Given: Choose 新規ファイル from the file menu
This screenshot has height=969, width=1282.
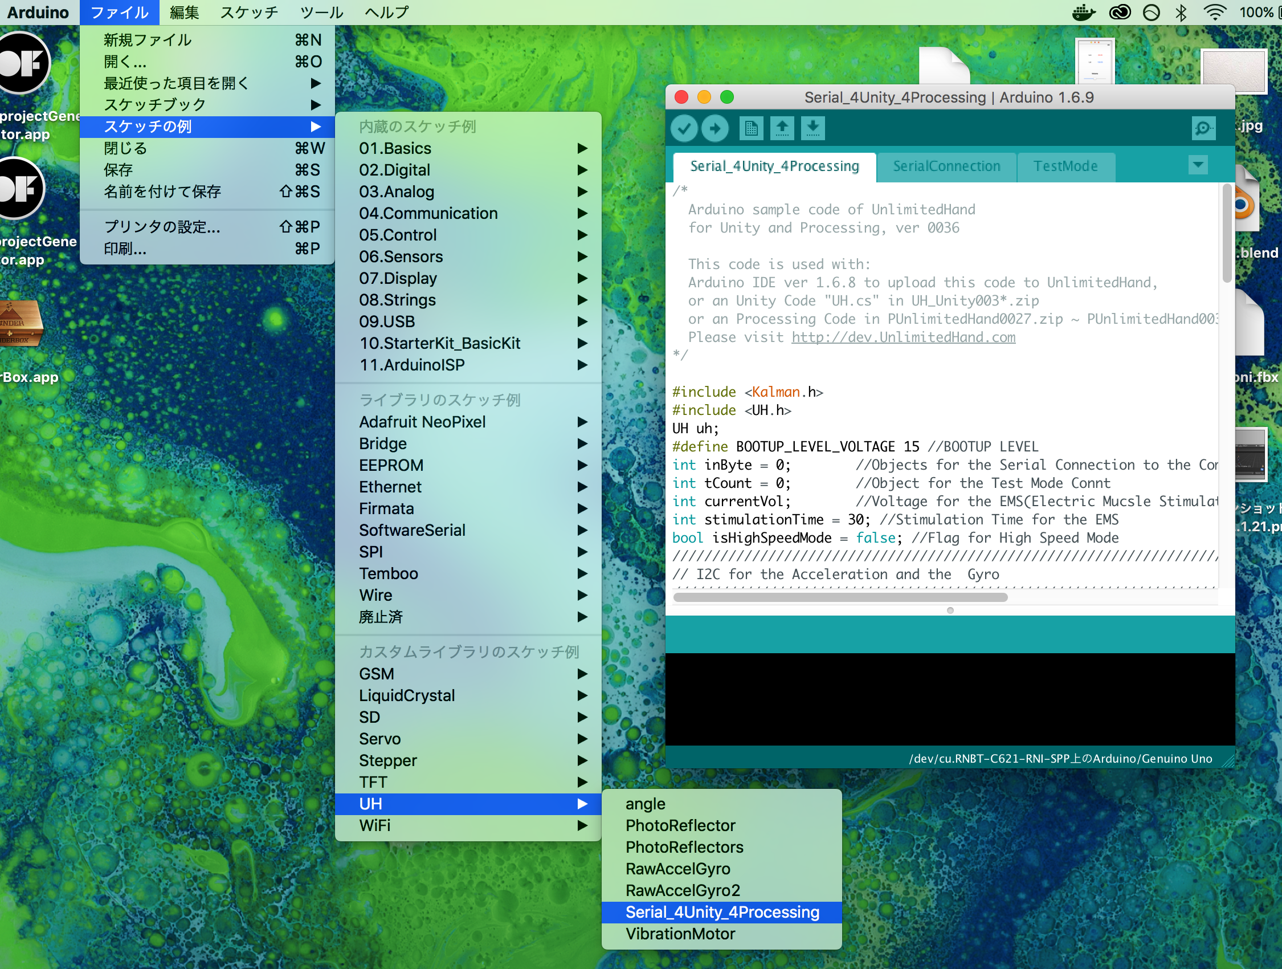Looking at the screenshot, I should 207,40.
